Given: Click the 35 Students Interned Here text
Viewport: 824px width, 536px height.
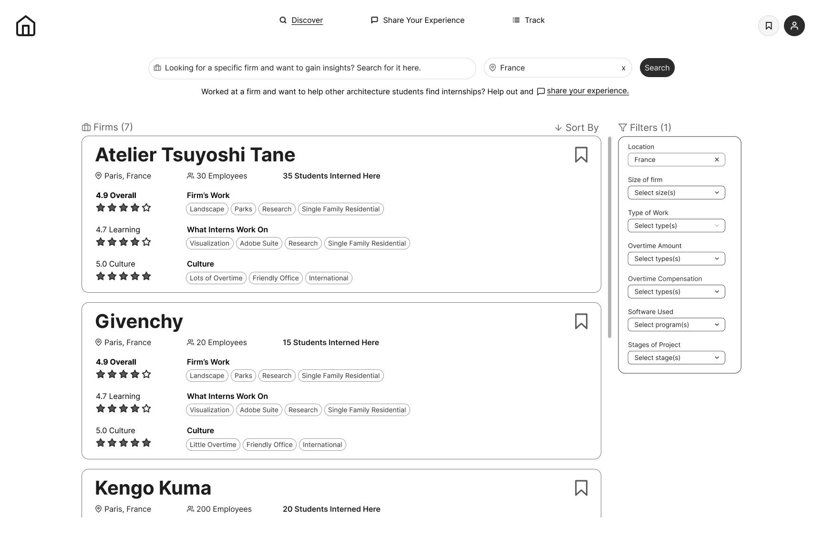Looking at the screenshot, I should click(x=331, y=176).
